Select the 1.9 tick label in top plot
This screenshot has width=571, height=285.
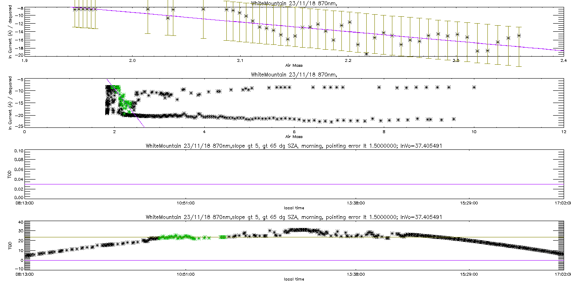24,61
